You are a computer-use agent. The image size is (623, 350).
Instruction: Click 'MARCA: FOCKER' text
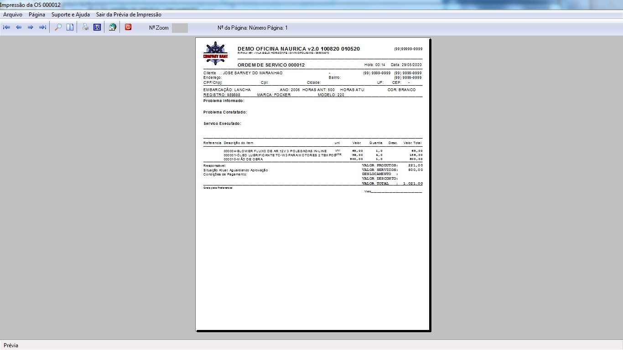[274, 95]
